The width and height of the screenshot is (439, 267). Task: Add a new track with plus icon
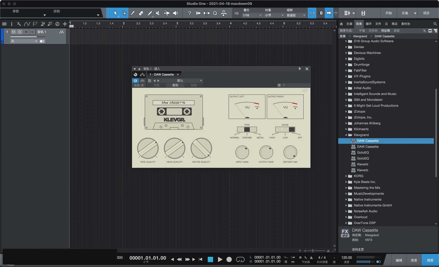point(65,24)
